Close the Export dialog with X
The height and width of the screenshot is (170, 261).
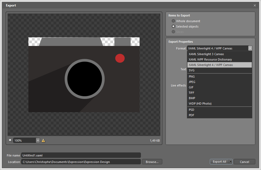tap(255, 5)
